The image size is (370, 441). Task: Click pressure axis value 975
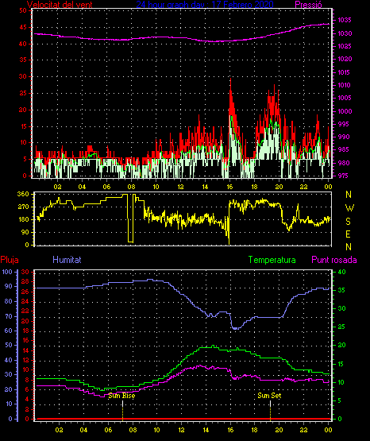344,176
